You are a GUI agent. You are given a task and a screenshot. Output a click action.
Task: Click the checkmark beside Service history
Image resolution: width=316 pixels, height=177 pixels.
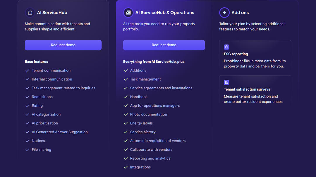tap(126, 132)
